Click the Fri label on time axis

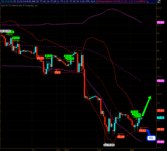pyautogui.click(x=33, y=150)
